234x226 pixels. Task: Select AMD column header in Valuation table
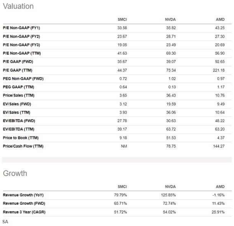click(220, 19)
